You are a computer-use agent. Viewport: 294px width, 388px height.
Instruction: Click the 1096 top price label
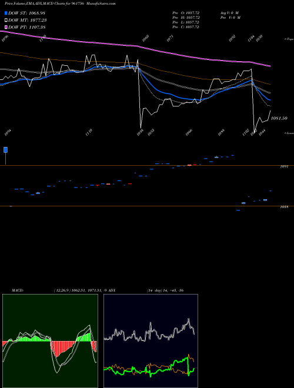coord(5,39)
